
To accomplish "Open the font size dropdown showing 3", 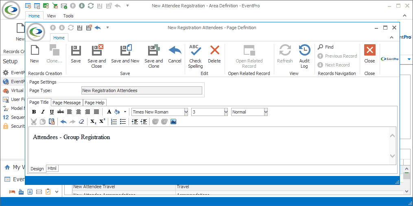I will point(226,112).
